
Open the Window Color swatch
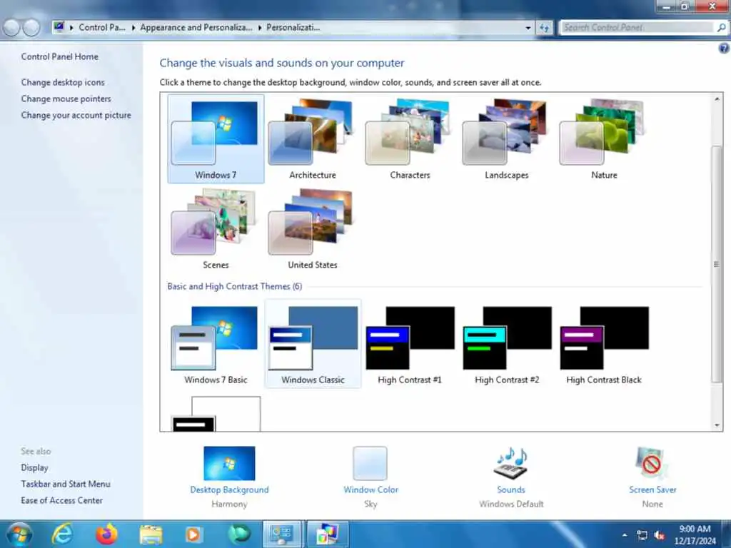point(370,463)
